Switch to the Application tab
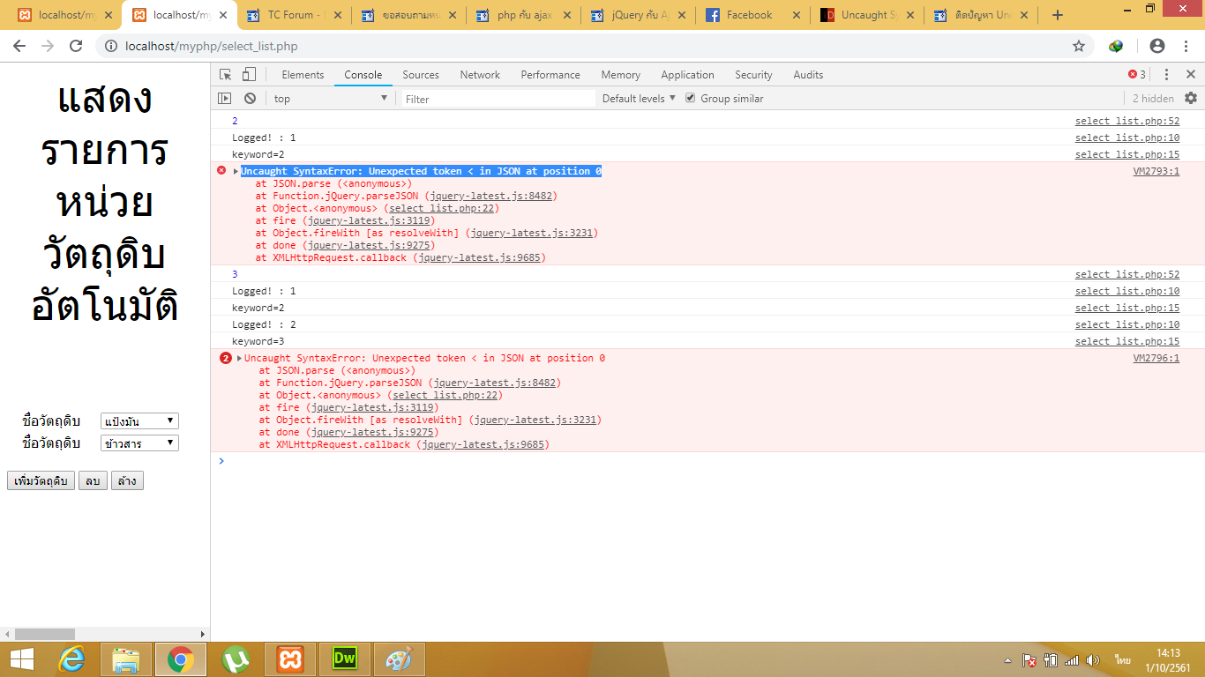 click(687, 75)
